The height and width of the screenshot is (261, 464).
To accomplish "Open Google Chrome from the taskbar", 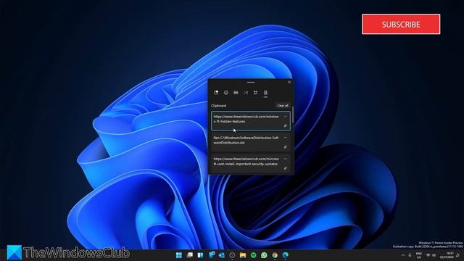I will tap(275, 255).
